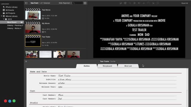Select iMovie Library in the sidebar
Viewport: 191px width, 107px height.
(11, 16)
